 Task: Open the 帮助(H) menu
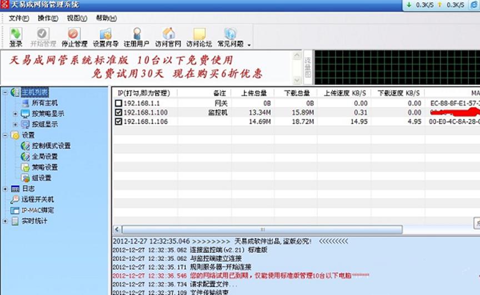[x=106, y=18]
